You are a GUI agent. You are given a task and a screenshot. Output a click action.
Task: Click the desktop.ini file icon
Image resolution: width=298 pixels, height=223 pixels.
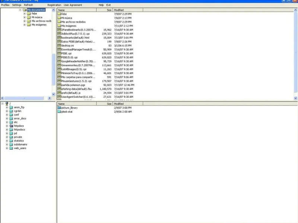(x=59, y=45)
